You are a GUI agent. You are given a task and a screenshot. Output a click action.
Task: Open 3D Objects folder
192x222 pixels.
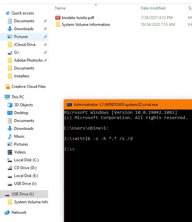24,105
